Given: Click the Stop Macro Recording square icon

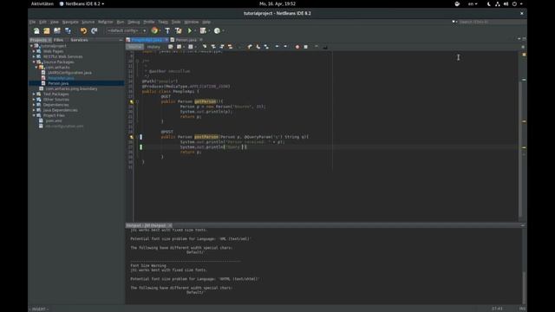Looking at the screenshot, I should pyautogui.click(x=306, y=47).
